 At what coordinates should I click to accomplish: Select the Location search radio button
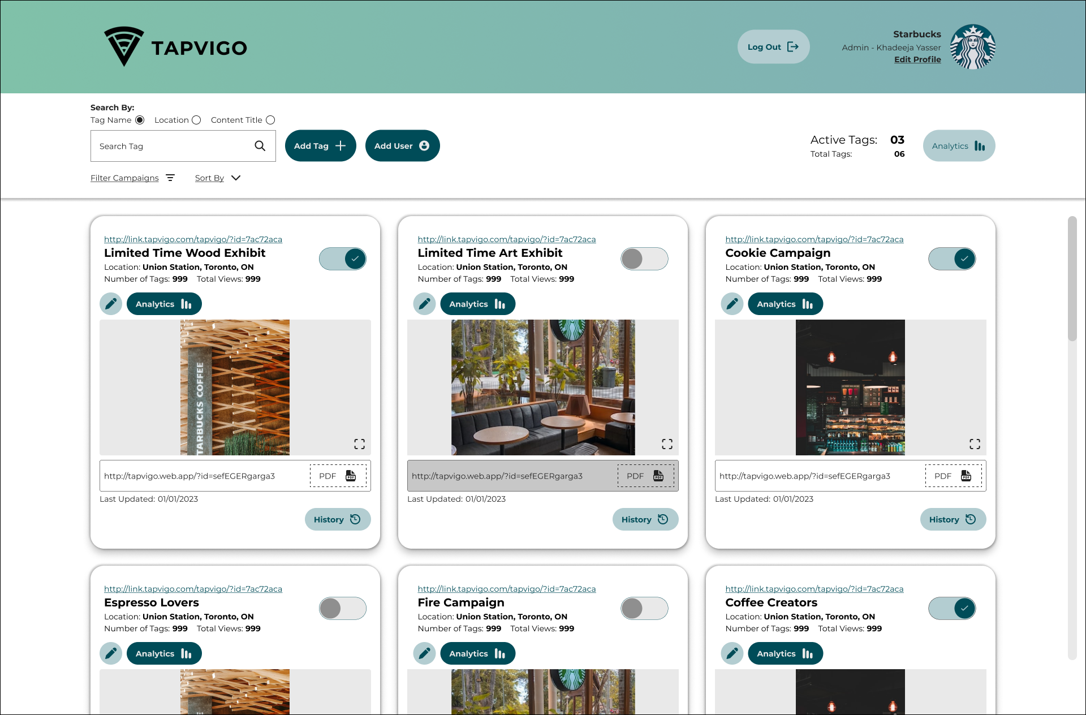pos(196,120)
